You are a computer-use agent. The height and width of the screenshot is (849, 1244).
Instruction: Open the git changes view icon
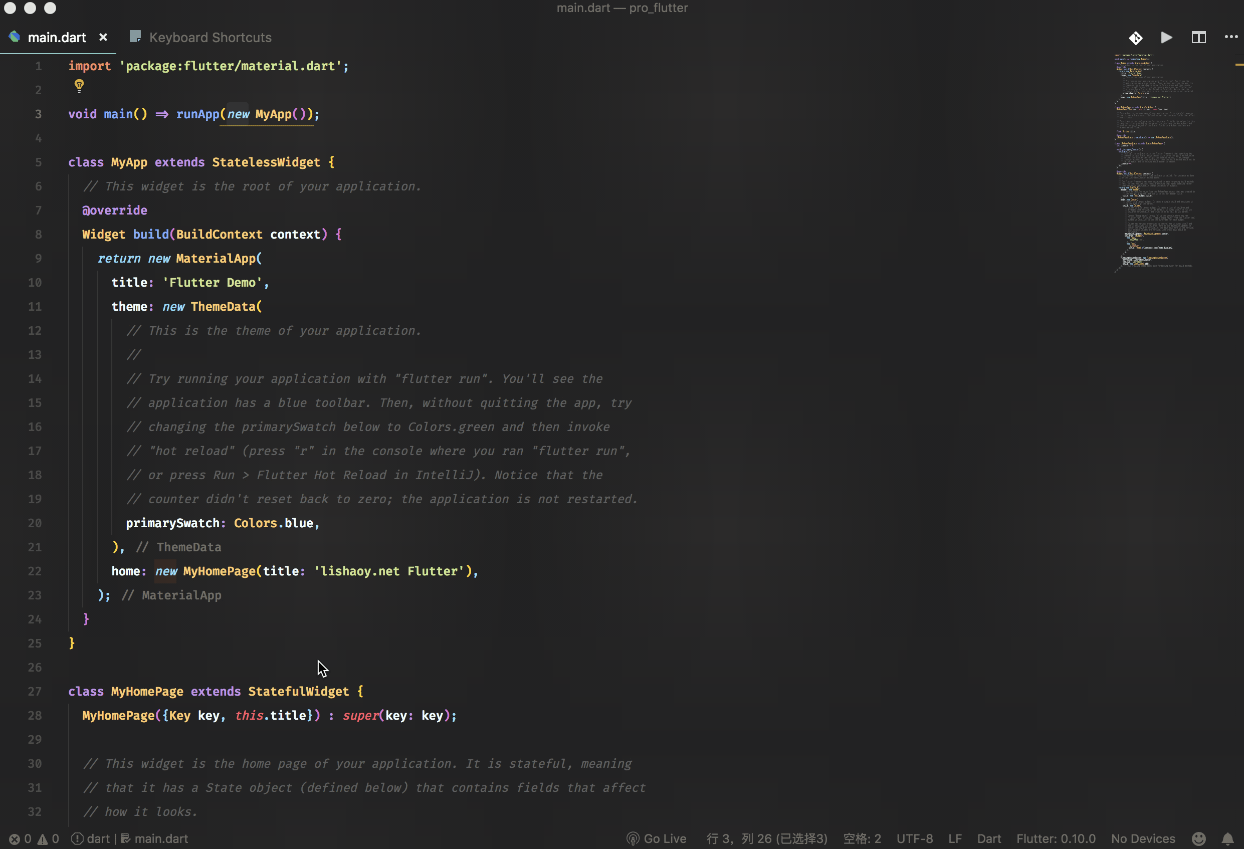(x=1135, y=38)
